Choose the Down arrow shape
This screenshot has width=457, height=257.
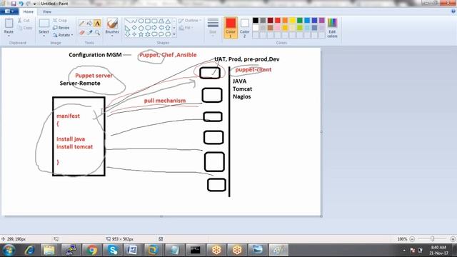point(127,34)
